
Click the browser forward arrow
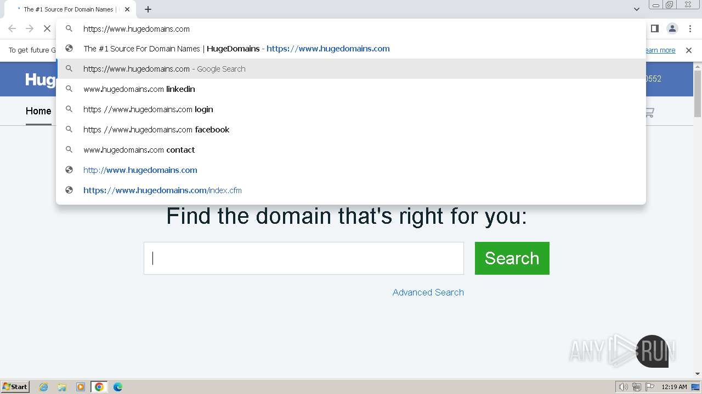point(30,28)
